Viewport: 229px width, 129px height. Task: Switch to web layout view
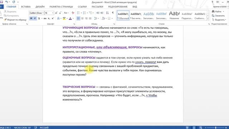click(201, 128)
